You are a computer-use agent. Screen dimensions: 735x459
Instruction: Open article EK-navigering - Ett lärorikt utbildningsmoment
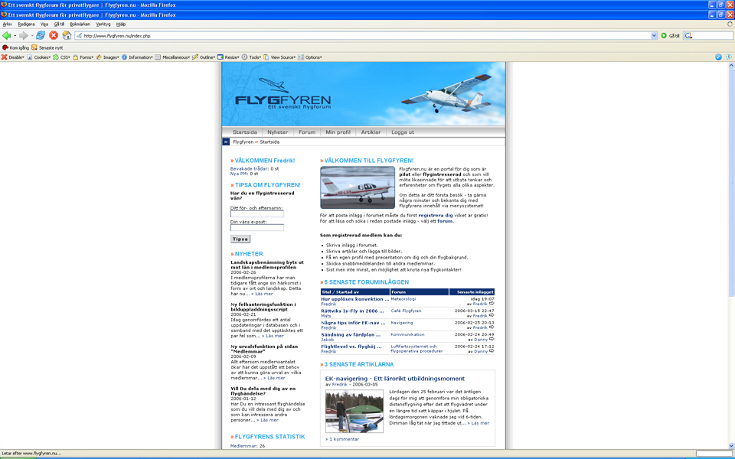(395, 379)
